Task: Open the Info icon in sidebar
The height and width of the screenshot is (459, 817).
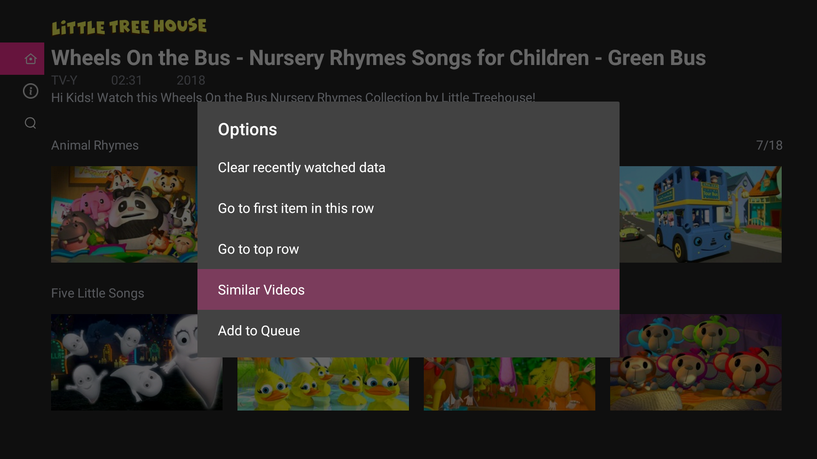Action: tap(30, 91)
